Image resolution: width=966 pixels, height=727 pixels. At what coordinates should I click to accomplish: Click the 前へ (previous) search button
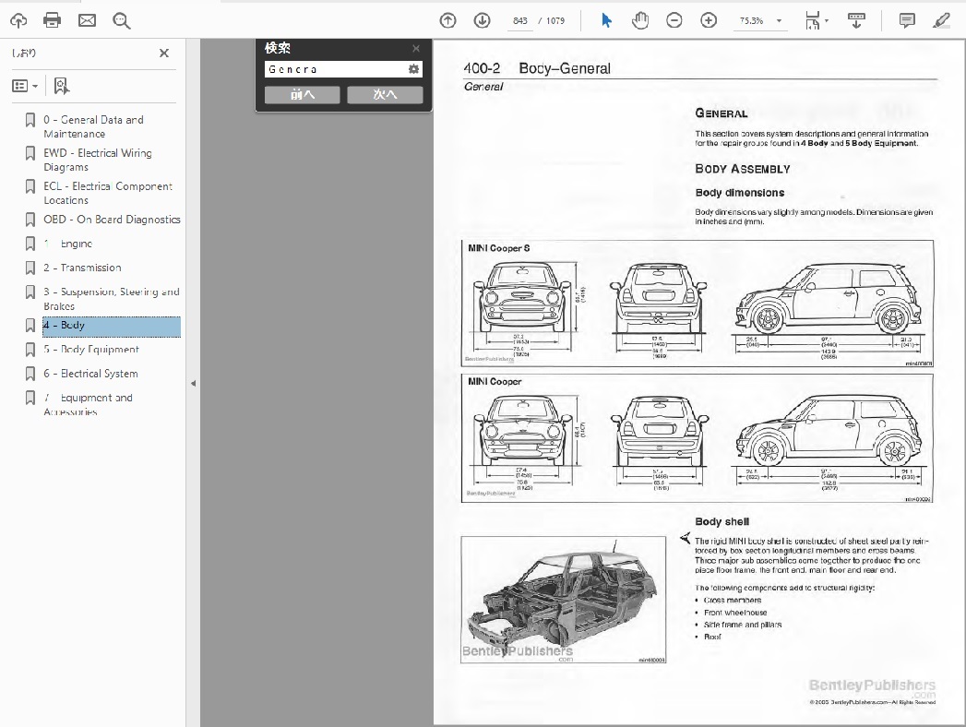(x=303, y=95)
